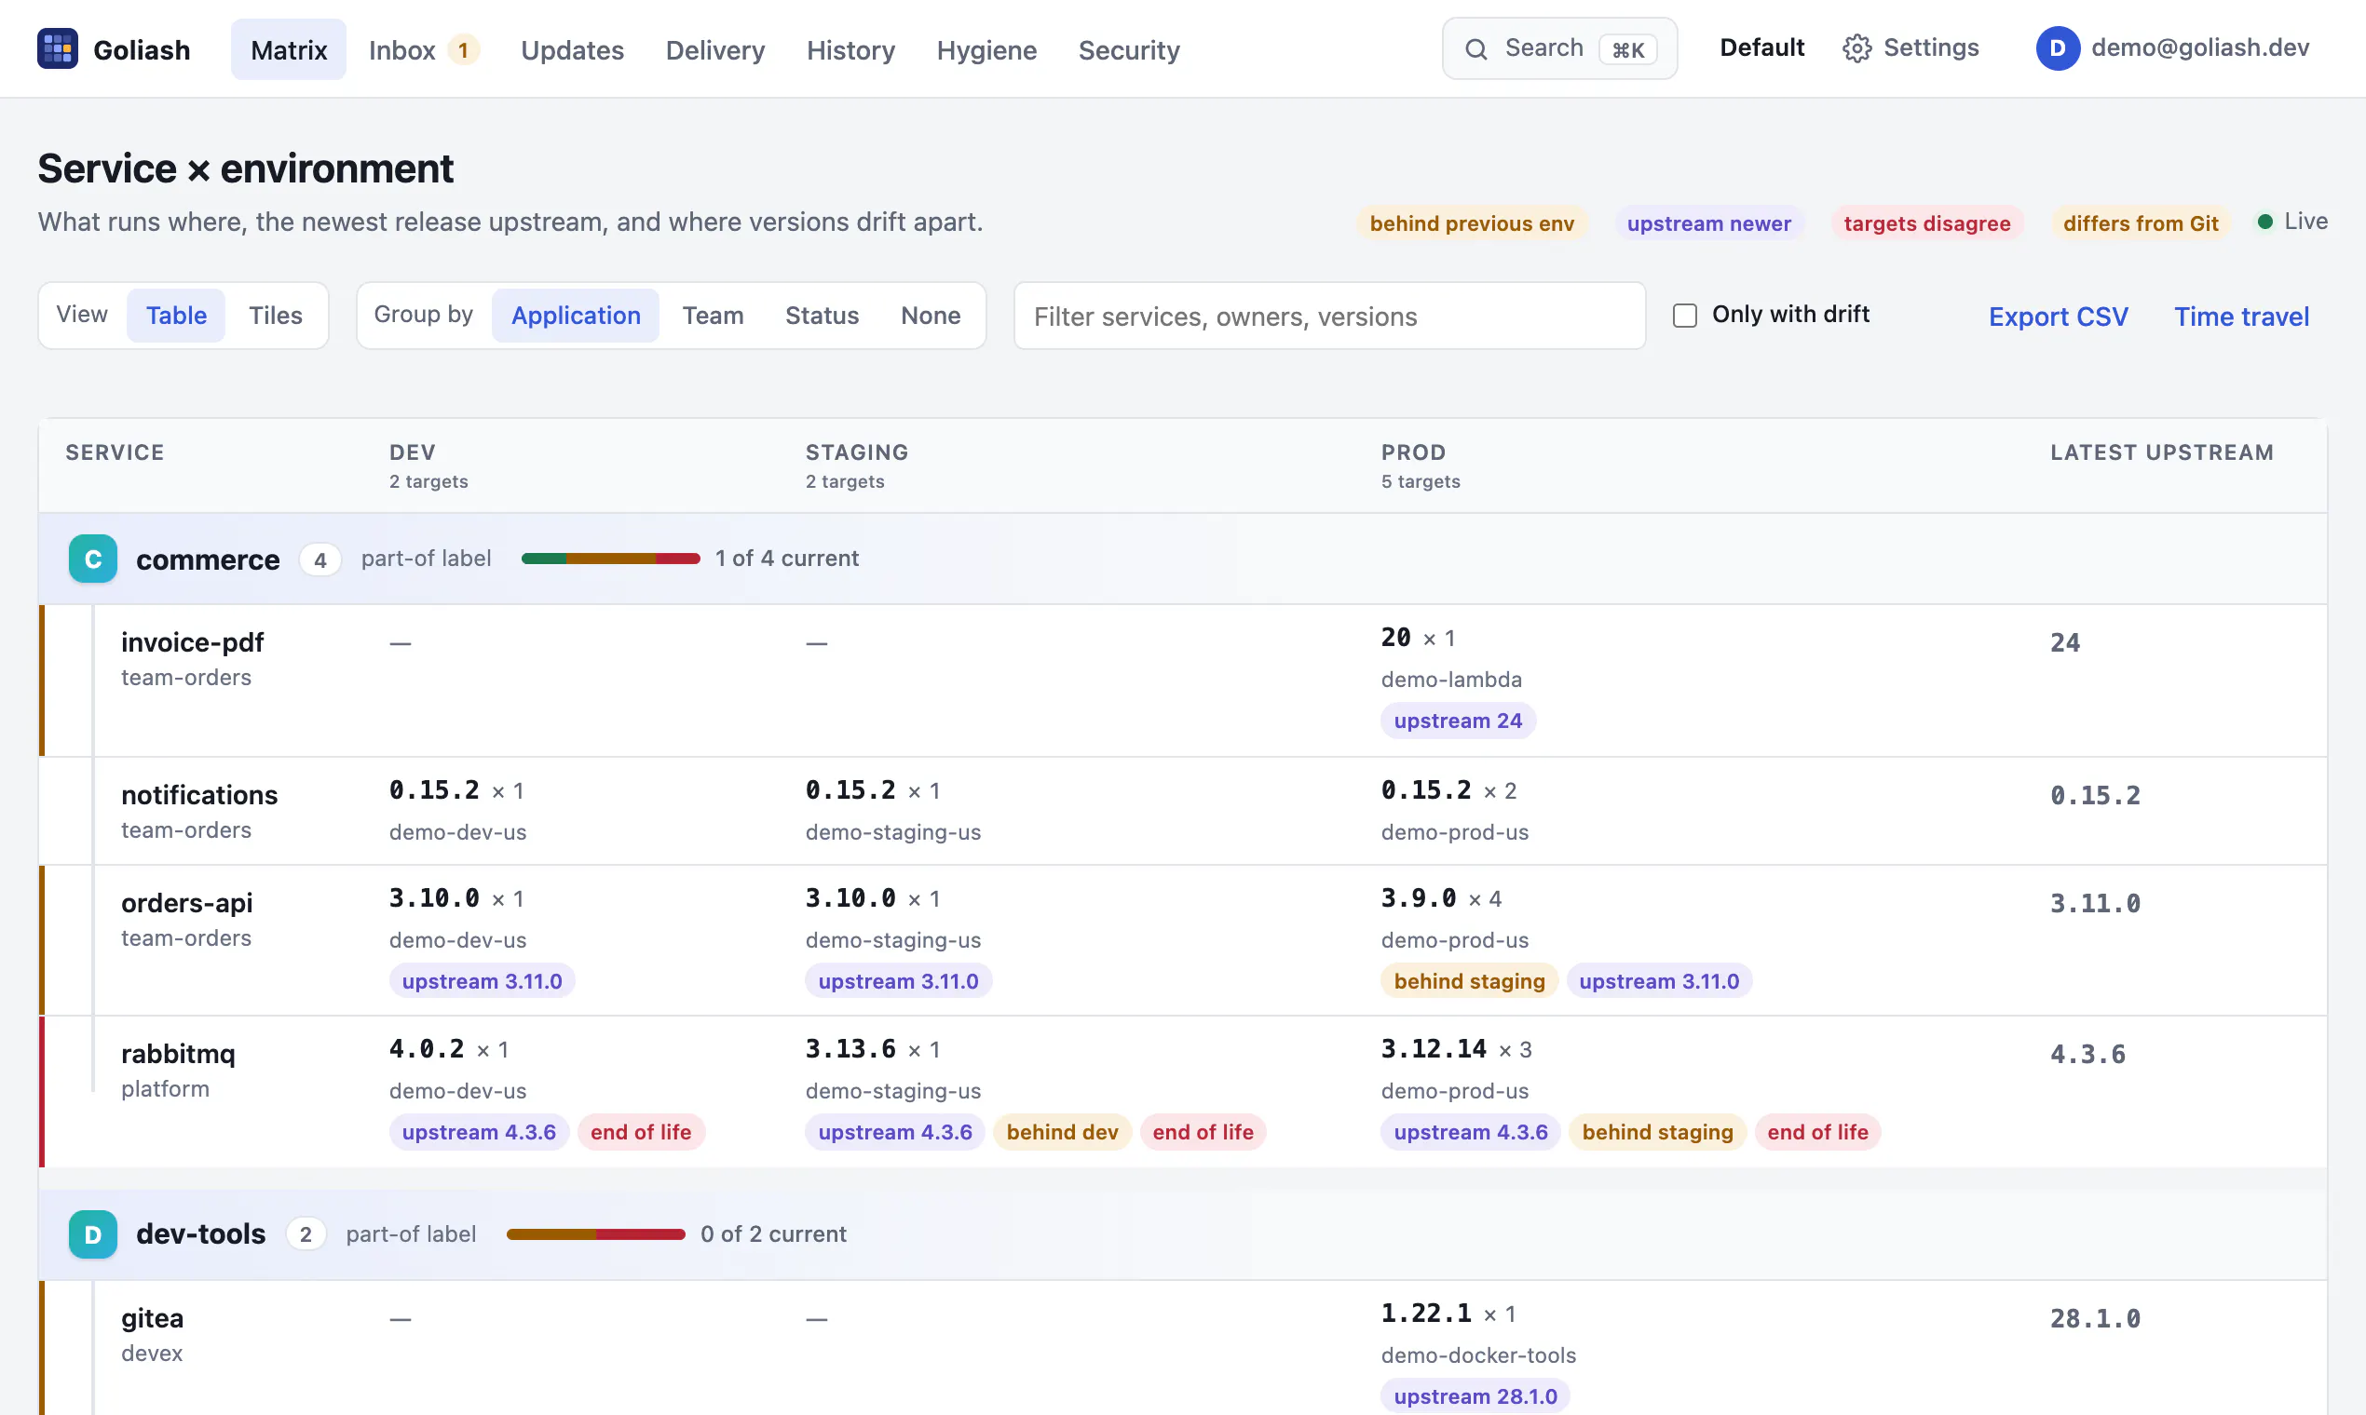Click the green Live status dot

(2264, 222)
